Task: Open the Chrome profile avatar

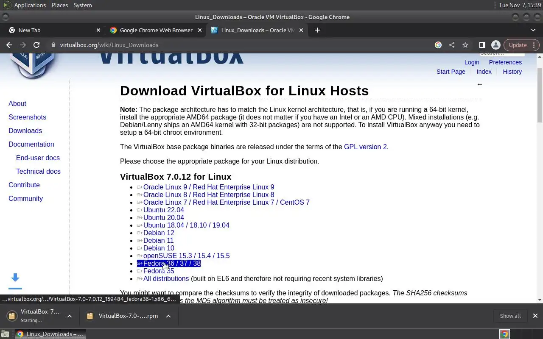Action: tap(495, 45)
